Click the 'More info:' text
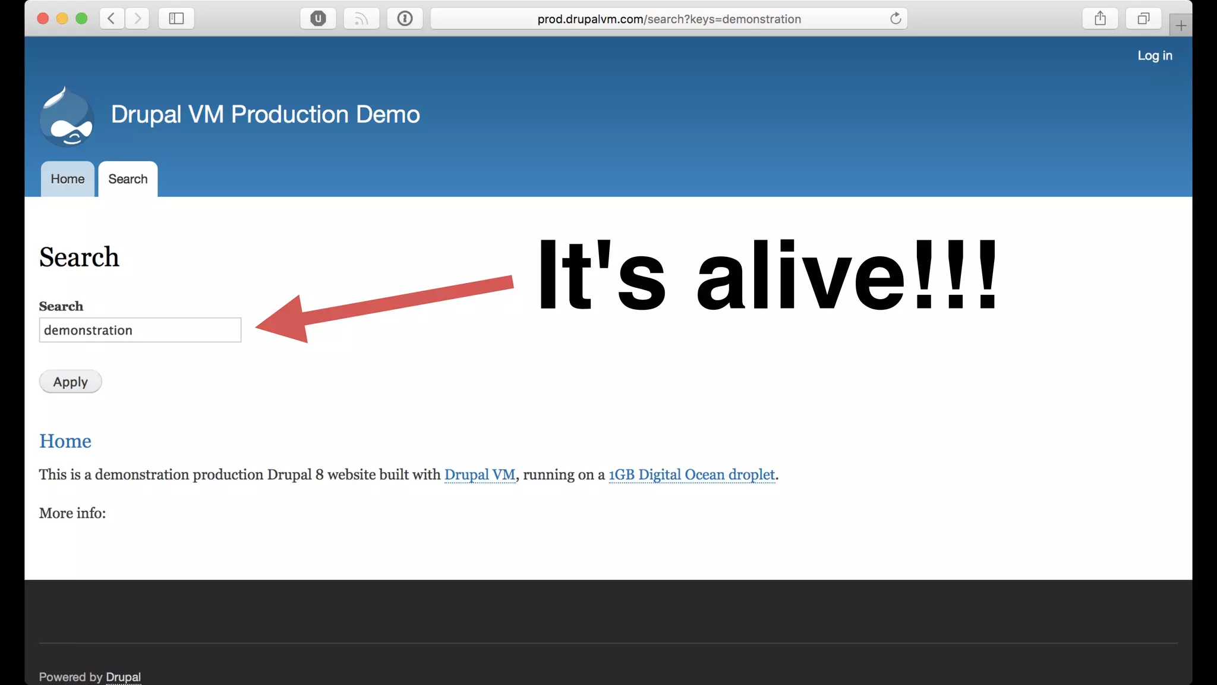 (72, 513)
